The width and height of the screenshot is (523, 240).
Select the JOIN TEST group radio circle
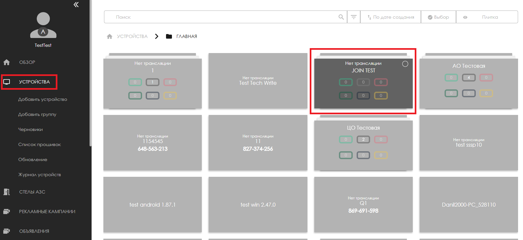(405, 64)
